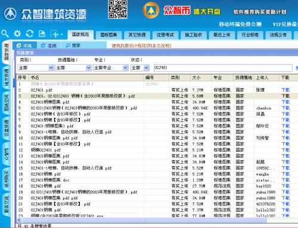
Task: Click 下载 for row 10 by 刘传智
Action: (285, 138)
